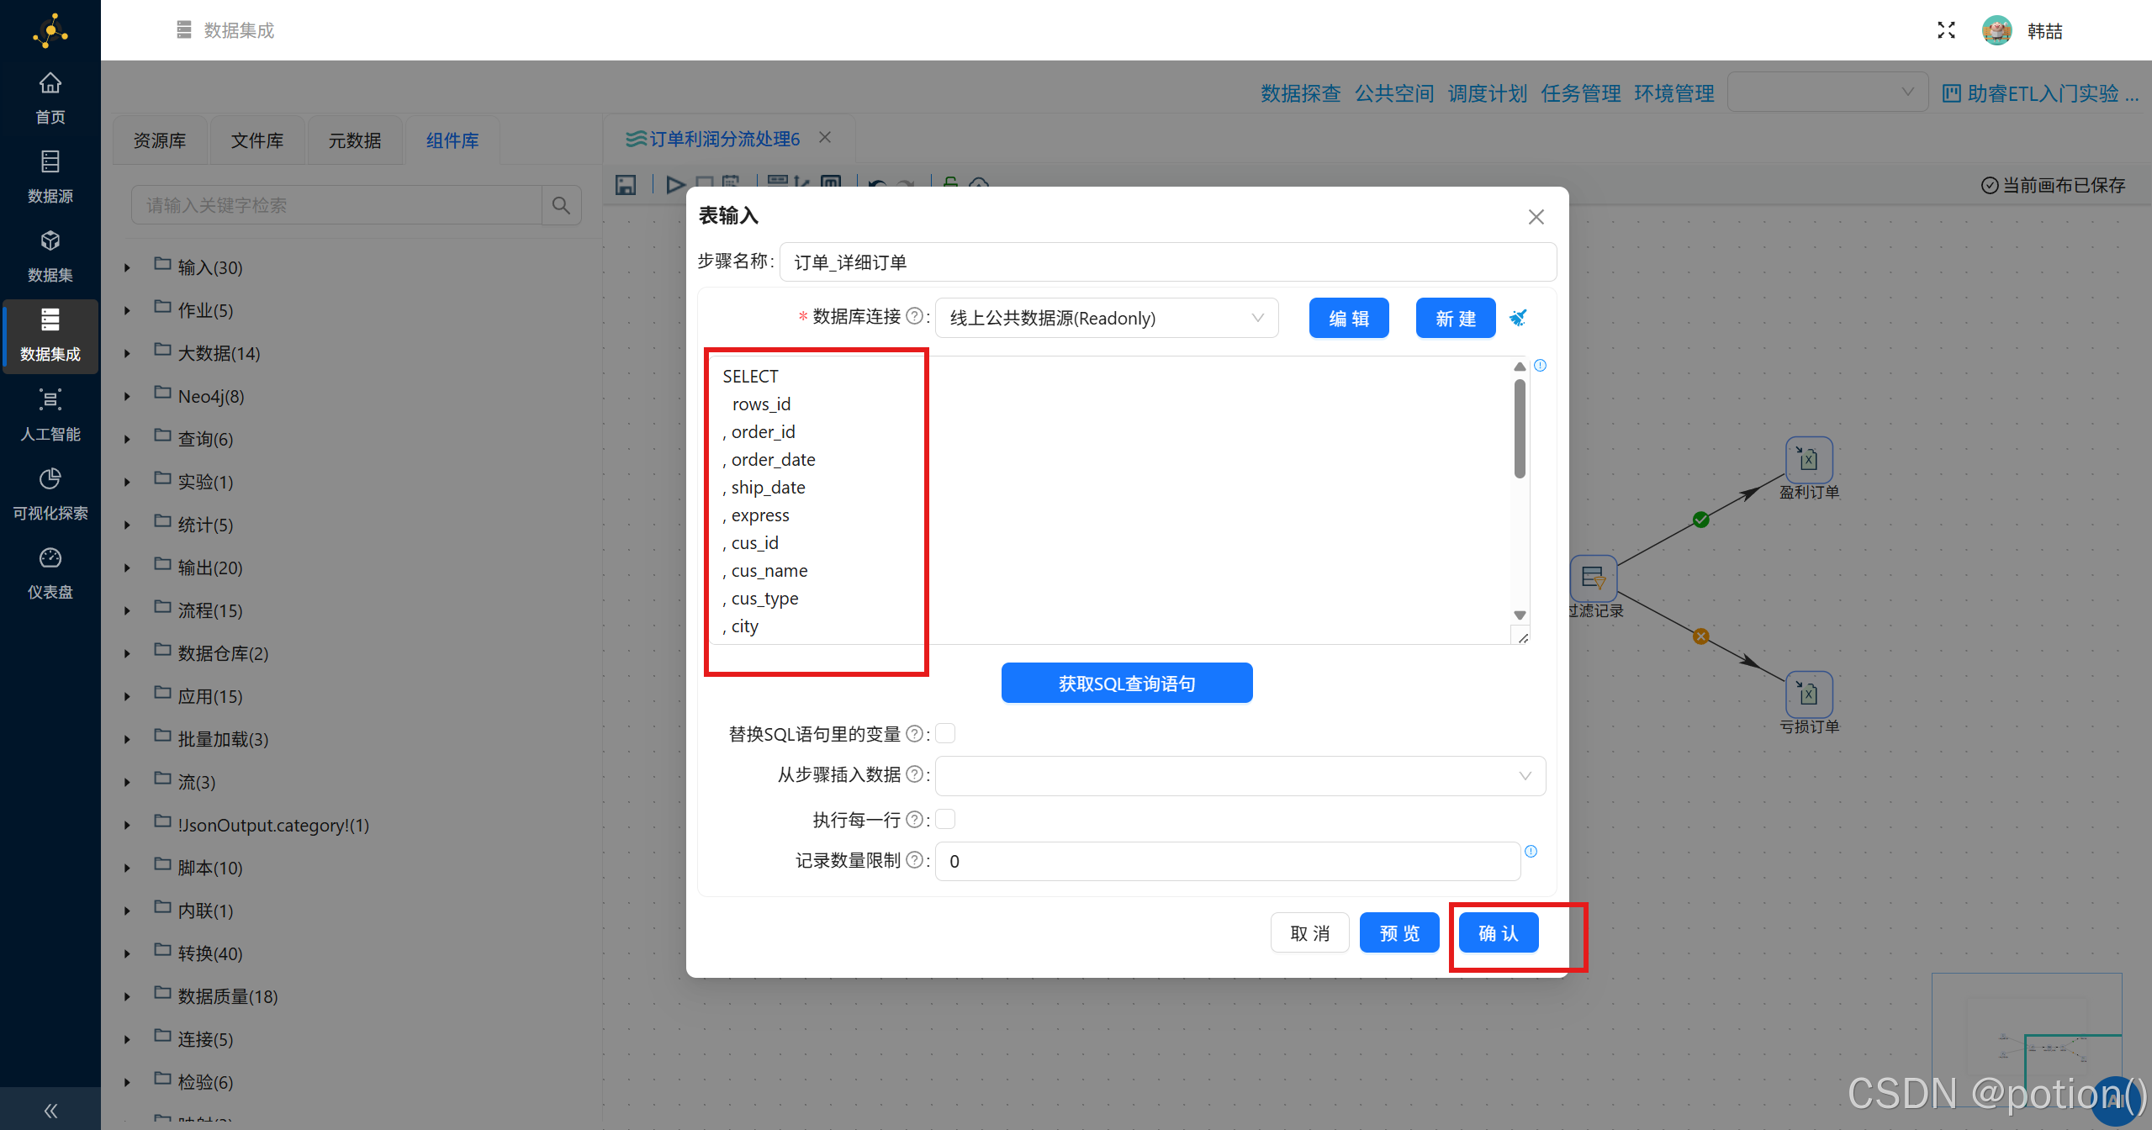Toggle the green lock icon in toolbar
The image size is (2152, 1130).
pyautogui.click(x=949, y=184)
